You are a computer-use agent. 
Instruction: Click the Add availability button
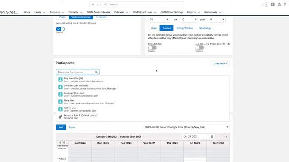click(61, 127)
